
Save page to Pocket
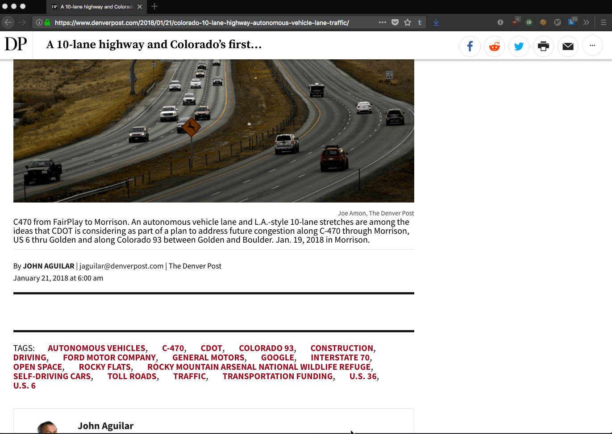coord(395,22)
